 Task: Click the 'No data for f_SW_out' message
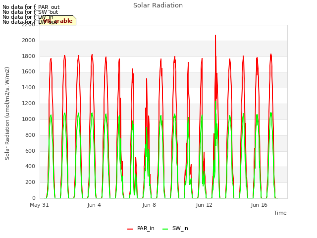point(30,12)
